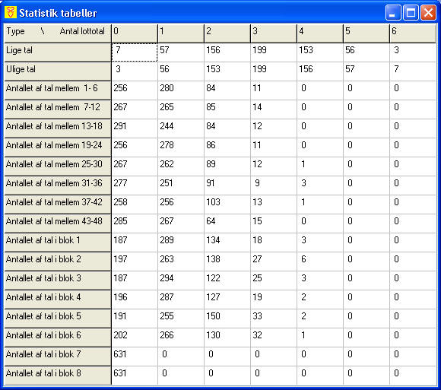
Task: Select cell 294 in blok 3 row
Action: coord(181,281)
